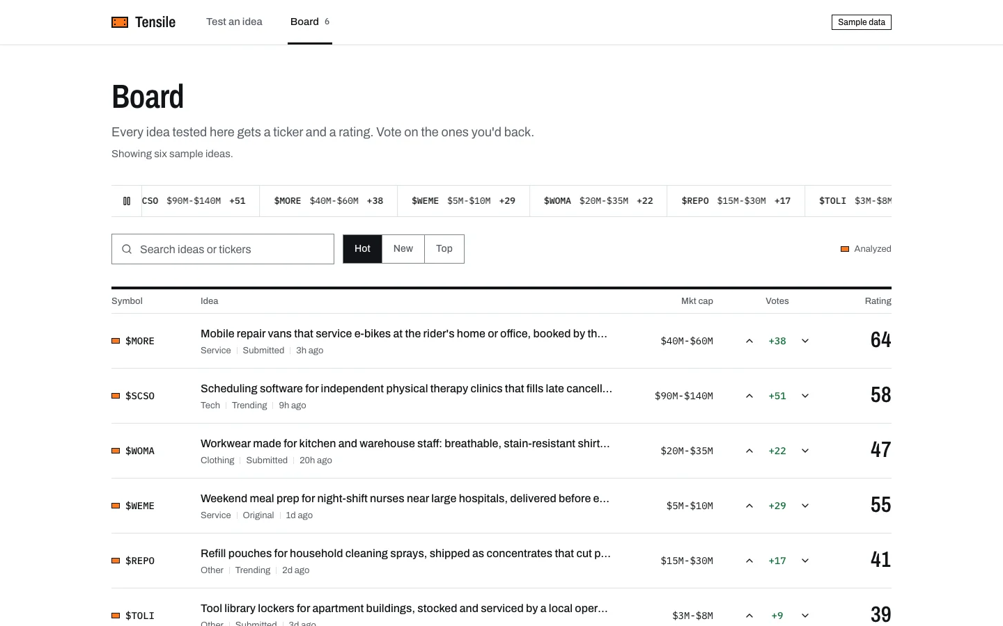1003x626 pixels.
Task: Downvote the $WOMA idea
Action: tap(805, 451)
